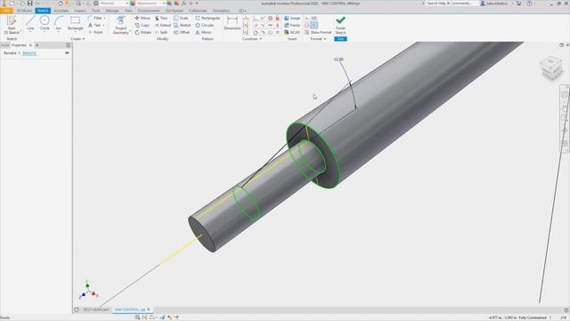The image size is (570, 321).
Task: Toggle the circle Format option icon
Action: click(306, 25)
